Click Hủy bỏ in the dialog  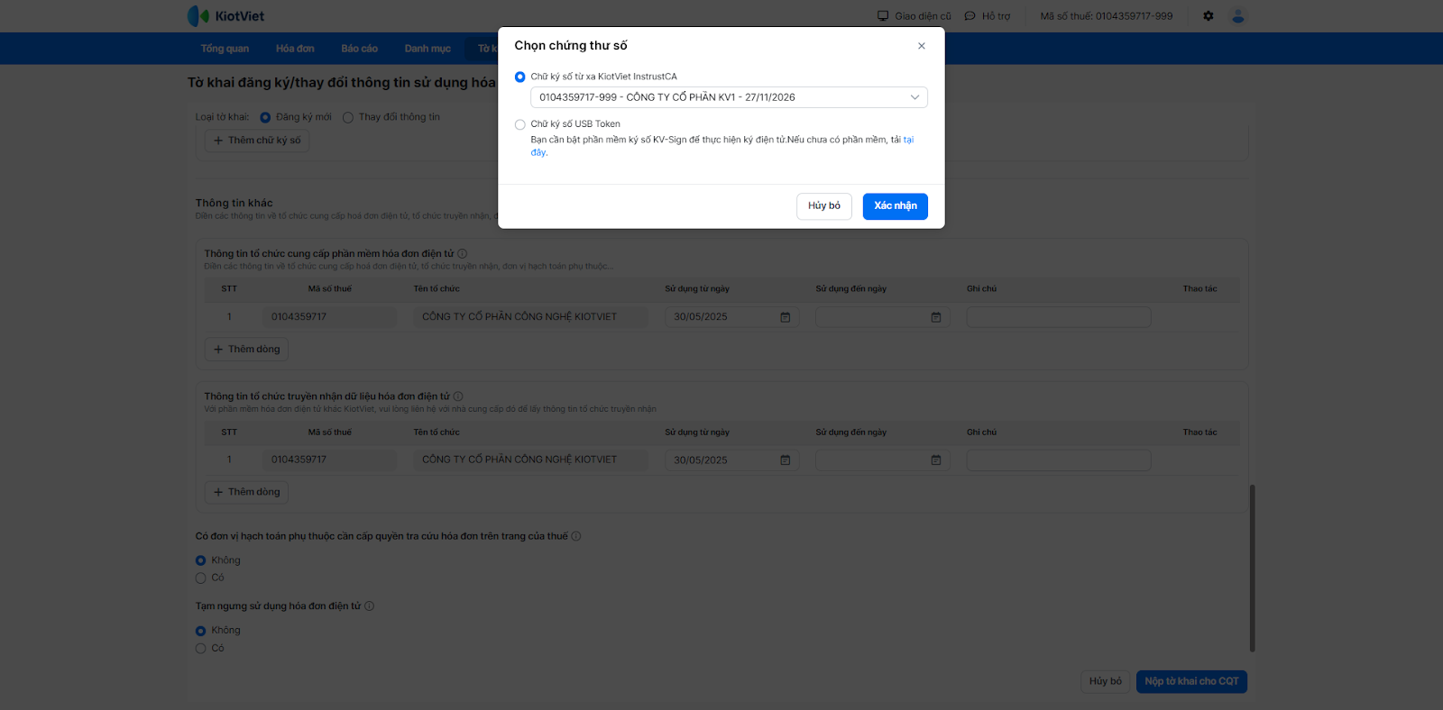pyautogui.click(x=823, y=206)
